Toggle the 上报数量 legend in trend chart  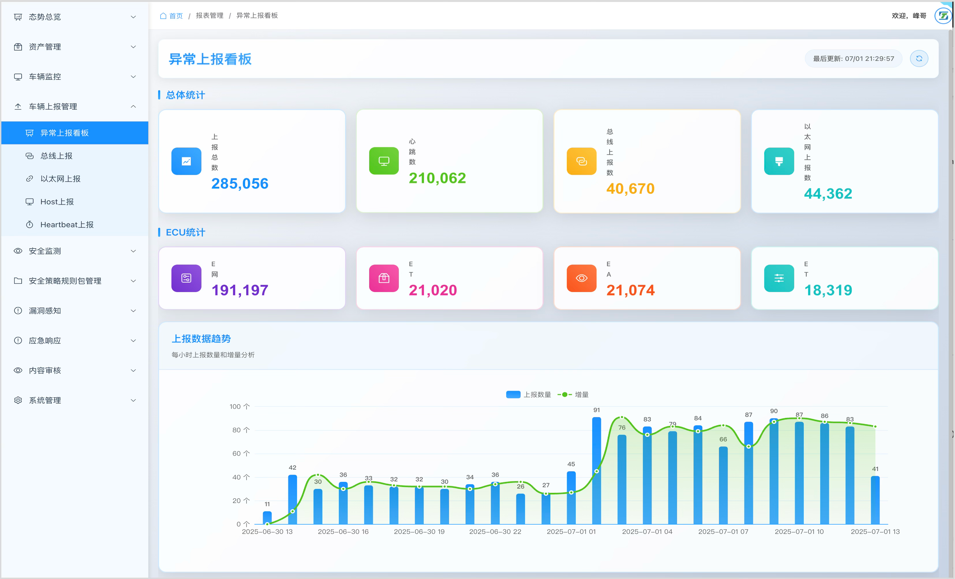coord(528,394)
